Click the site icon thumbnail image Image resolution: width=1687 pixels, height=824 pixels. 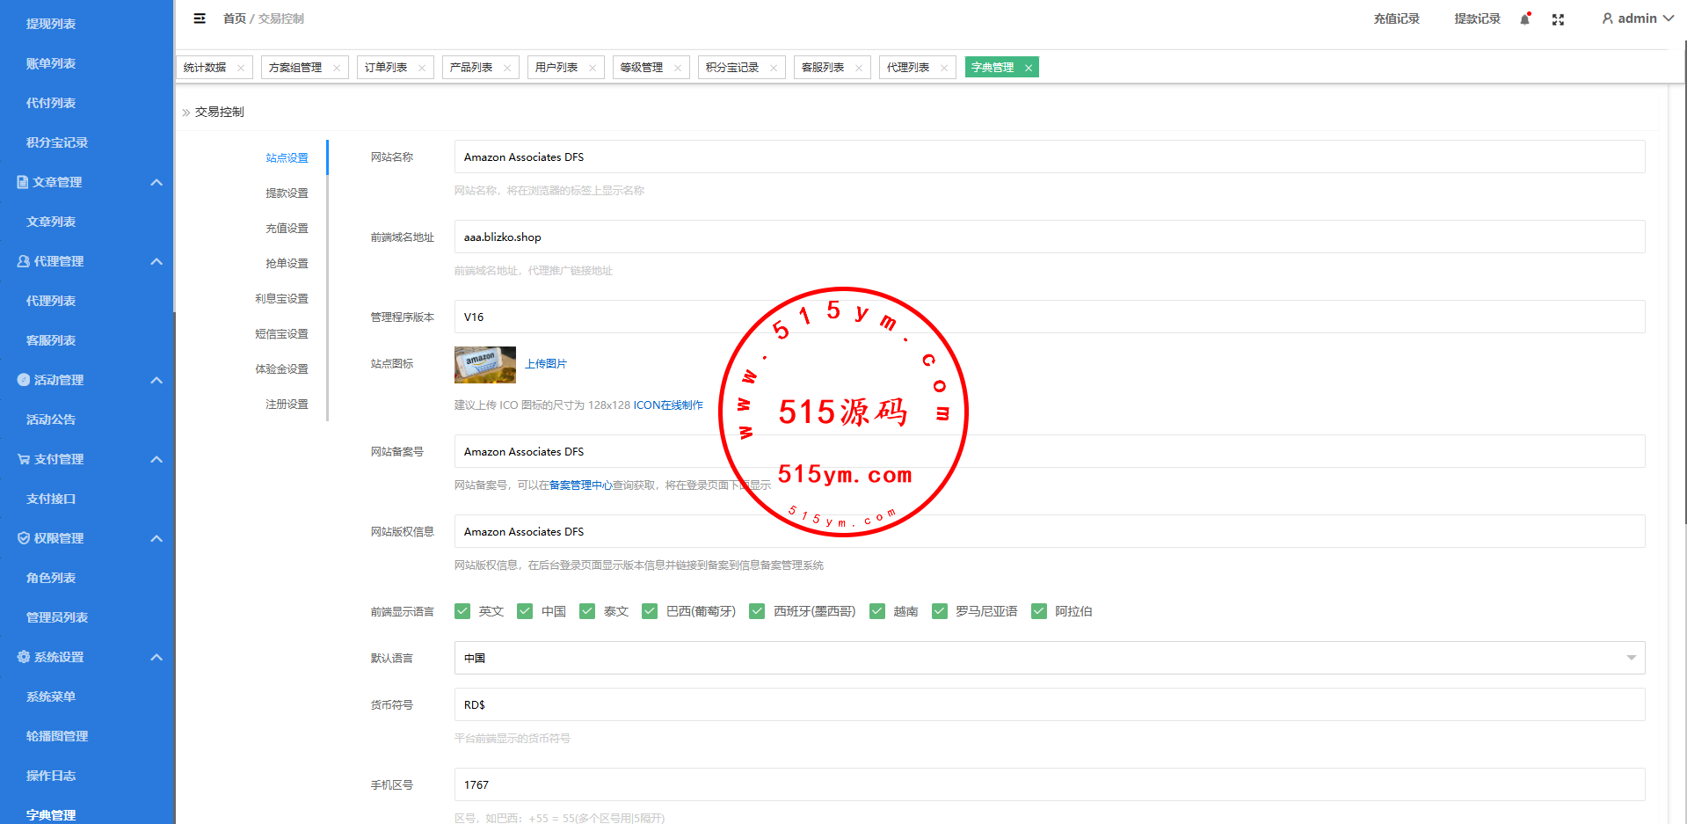coord(484,364)
